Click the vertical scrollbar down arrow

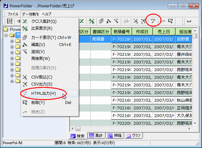click(x=195, y=123)
